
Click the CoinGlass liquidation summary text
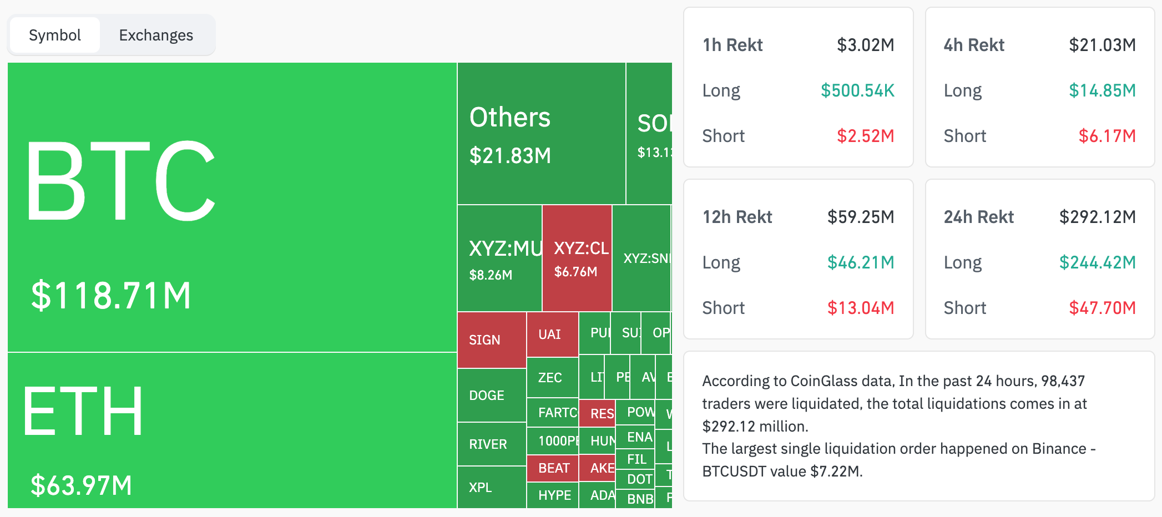pyautogui.click(x=899, y=426)
